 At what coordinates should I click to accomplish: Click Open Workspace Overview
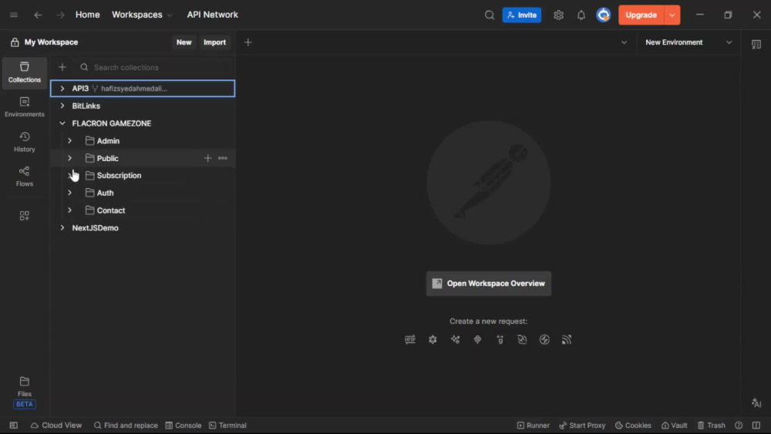pyautogui.click(x=489, y=284)
